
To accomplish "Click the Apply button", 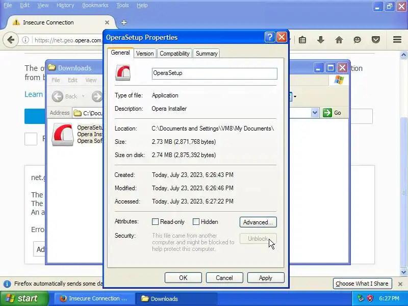I will 266,278.
